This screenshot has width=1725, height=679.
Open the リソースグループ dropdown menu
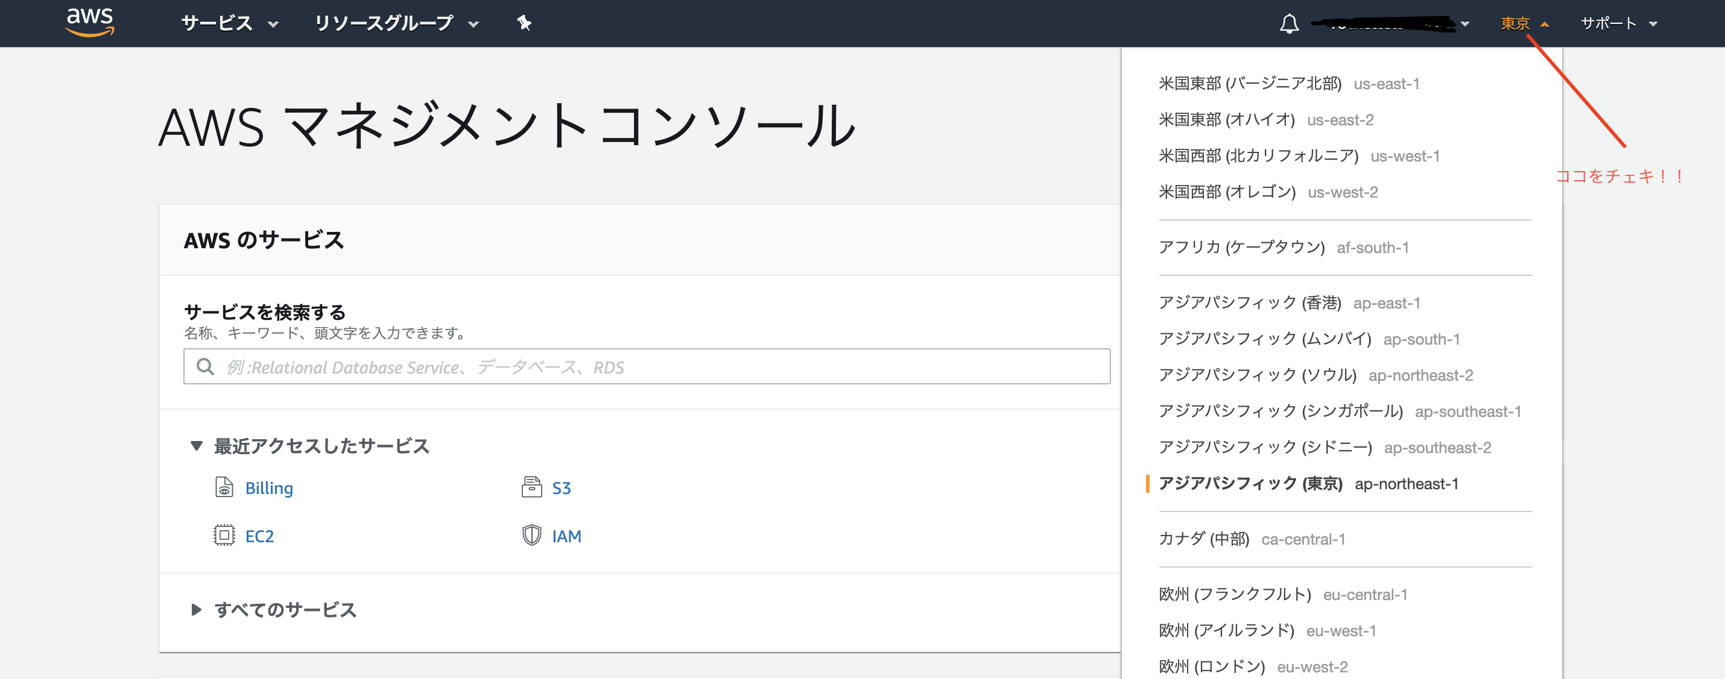pyautogui.click(x=396, y=23)
